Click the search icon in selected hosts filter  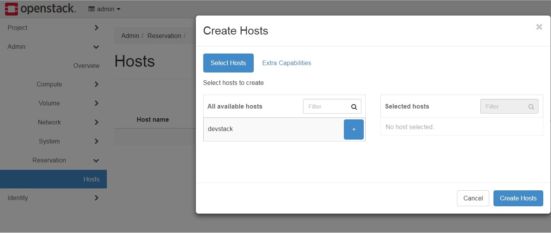(x=531, y=107)
